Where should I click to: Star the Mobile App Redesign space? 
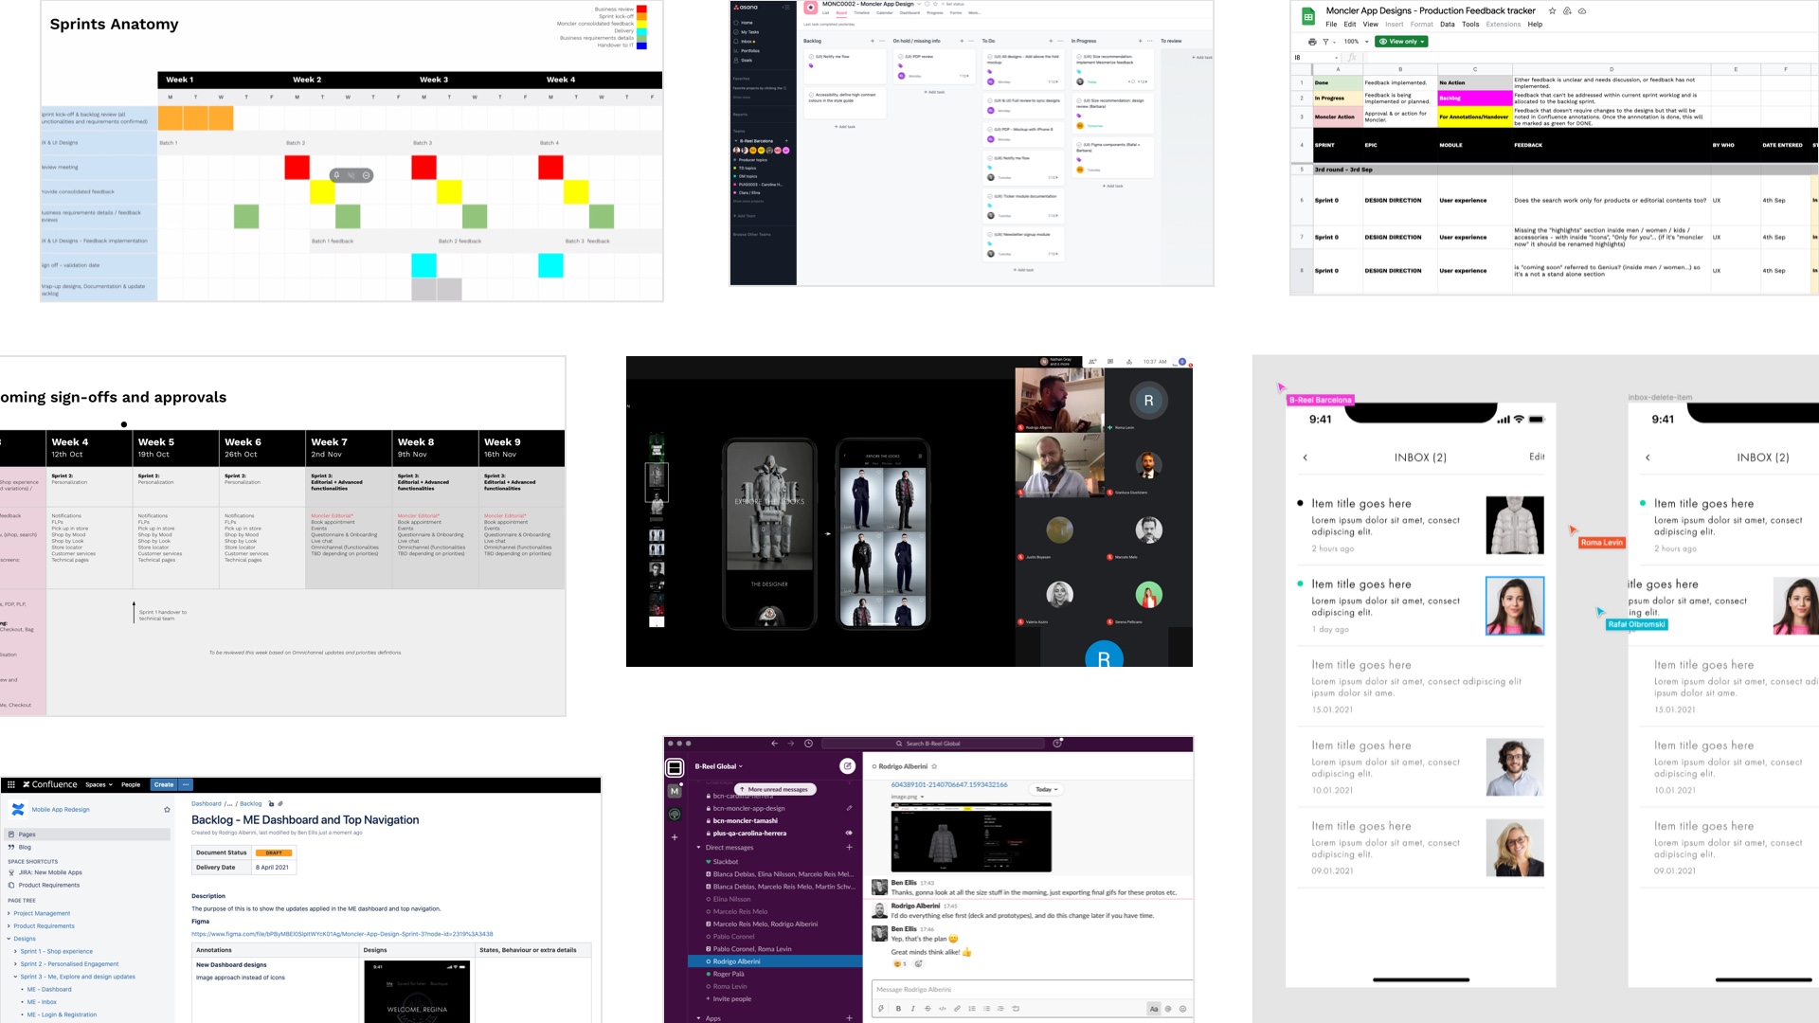click(x=167, y=810)
